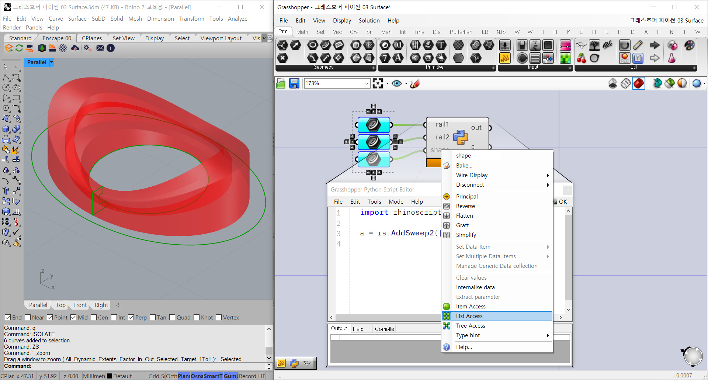Toggle SmartTrack in status bar
The image size is (708, 380).
click(x=213, y=376)
